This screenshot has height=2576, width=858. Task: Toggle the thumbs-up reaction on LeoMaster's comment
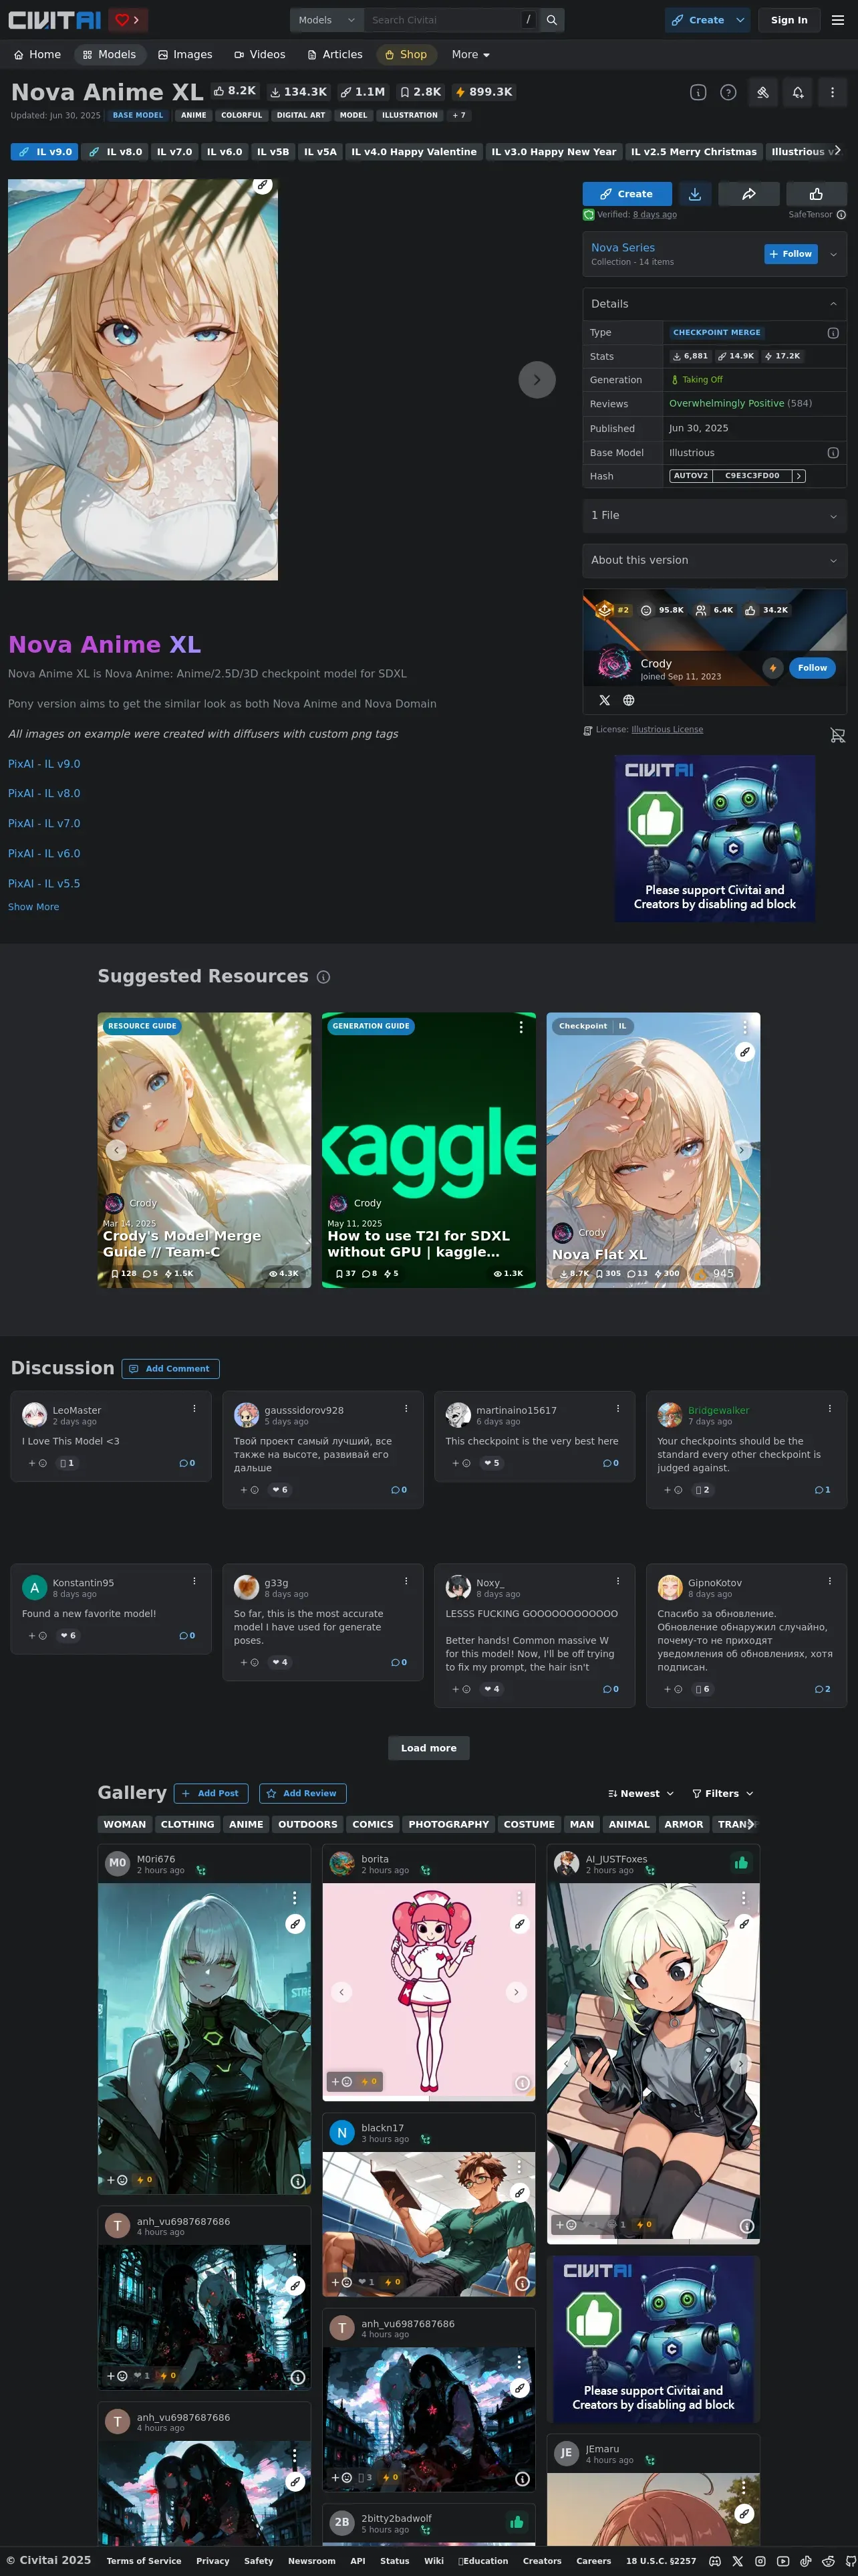(67, 1463)
